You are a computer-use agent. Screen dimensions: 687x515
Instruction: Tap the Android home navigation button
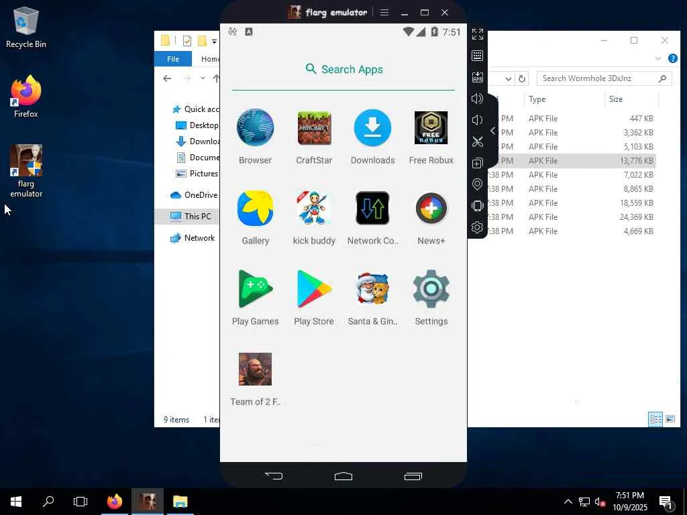(x=343, y=476)
